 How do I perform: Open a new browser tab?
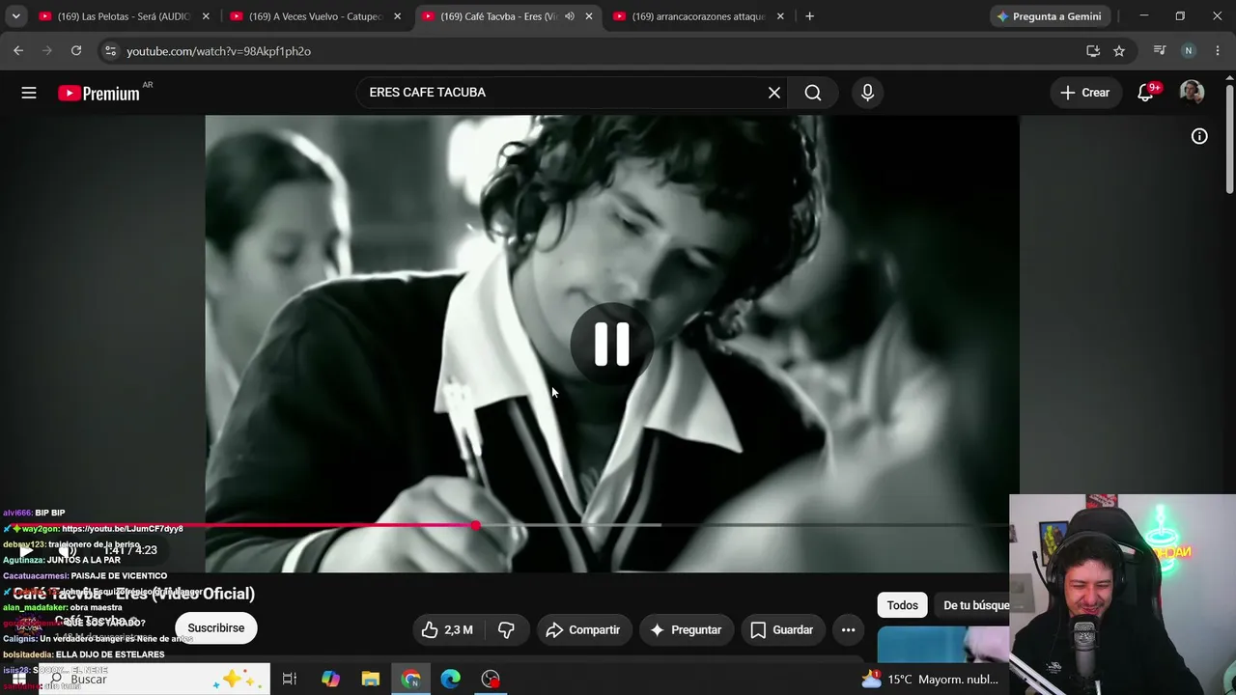click(x=809, y=16)
